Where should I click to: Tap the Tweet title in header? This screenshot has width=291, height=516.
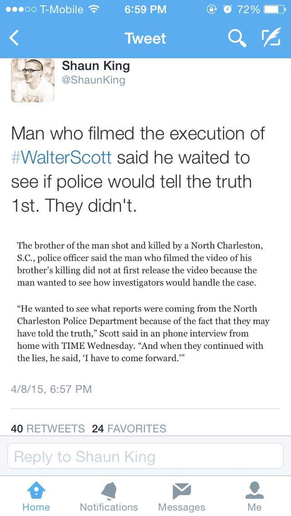[145, 38]
